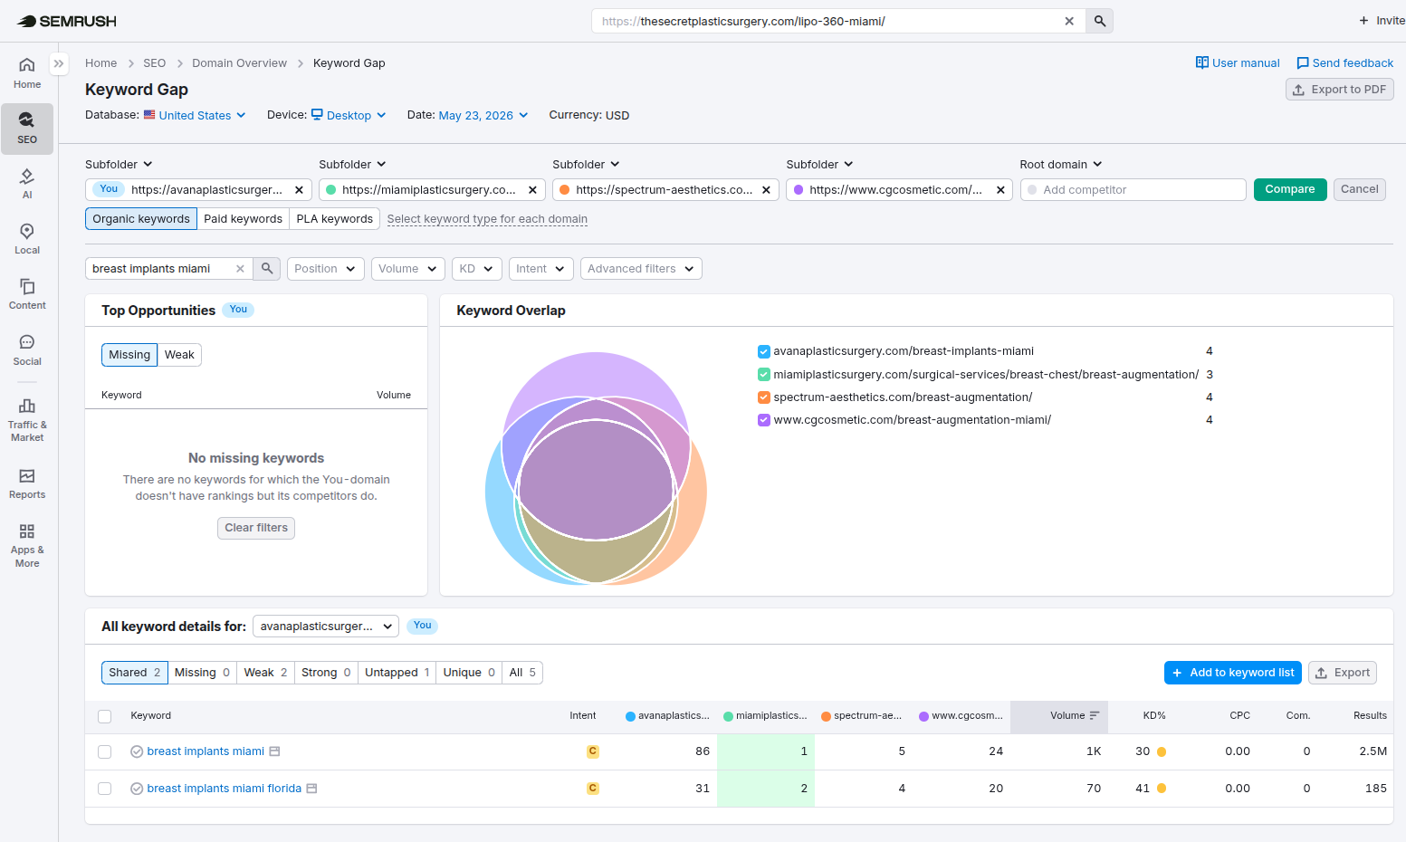The width and height of the screenshot is (1406, 842).
Task: Click the keyword filter search magnifier
Action: pyautogui.click(x=267, y=269)
